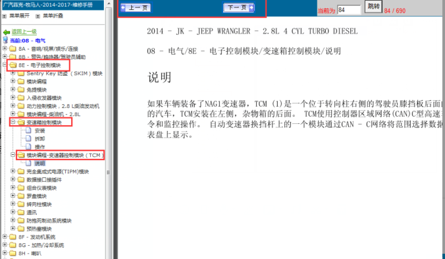
Task: Collapse the 模块编程-变速器控制模块 (TCM) node
Action: pos(13,155)
